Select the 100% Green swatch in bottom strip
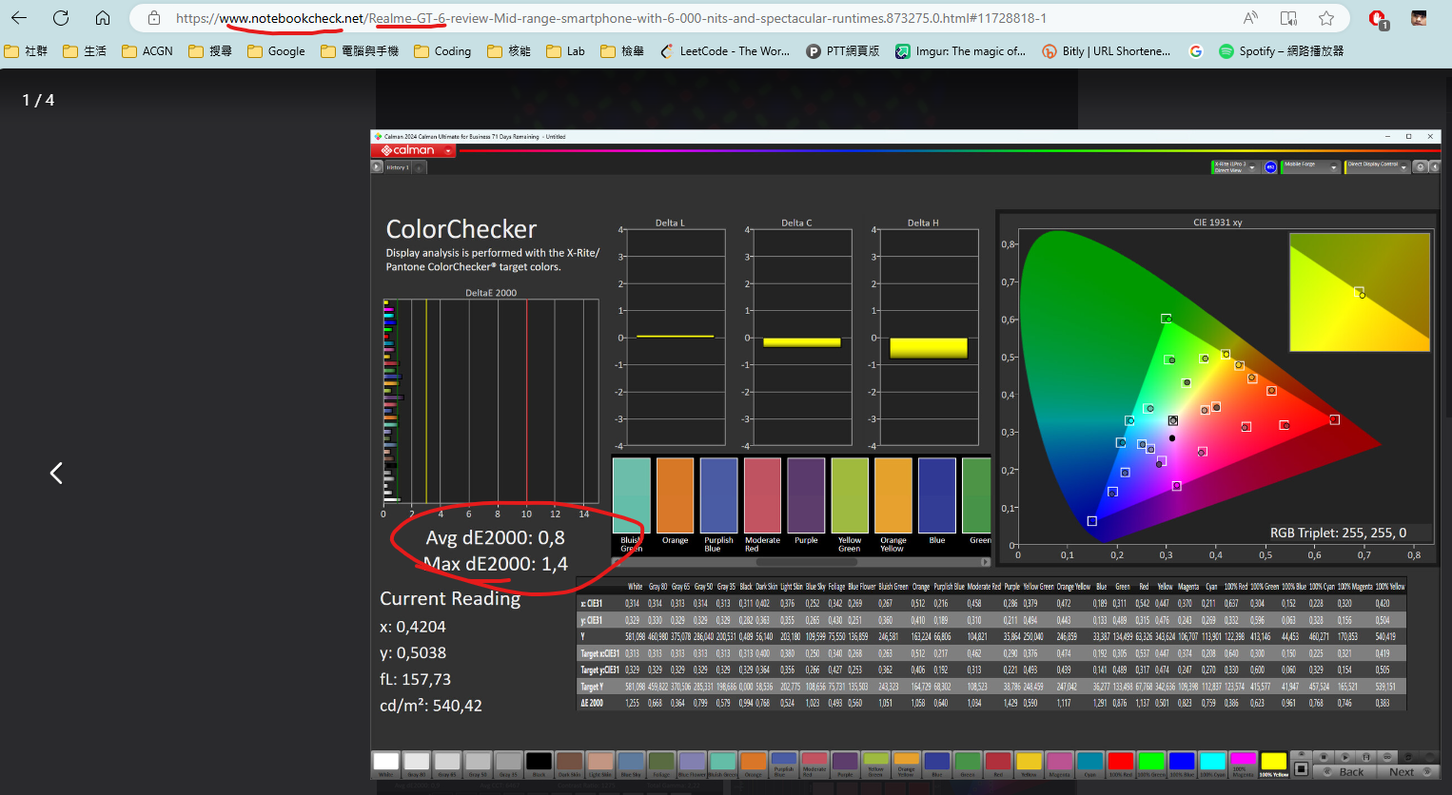 pyautogui.click(x=1151, y=764)
